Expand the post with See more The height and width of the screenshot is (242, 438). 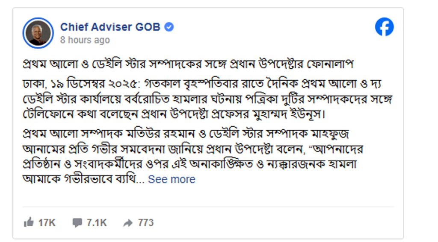(x=172, y=179)
